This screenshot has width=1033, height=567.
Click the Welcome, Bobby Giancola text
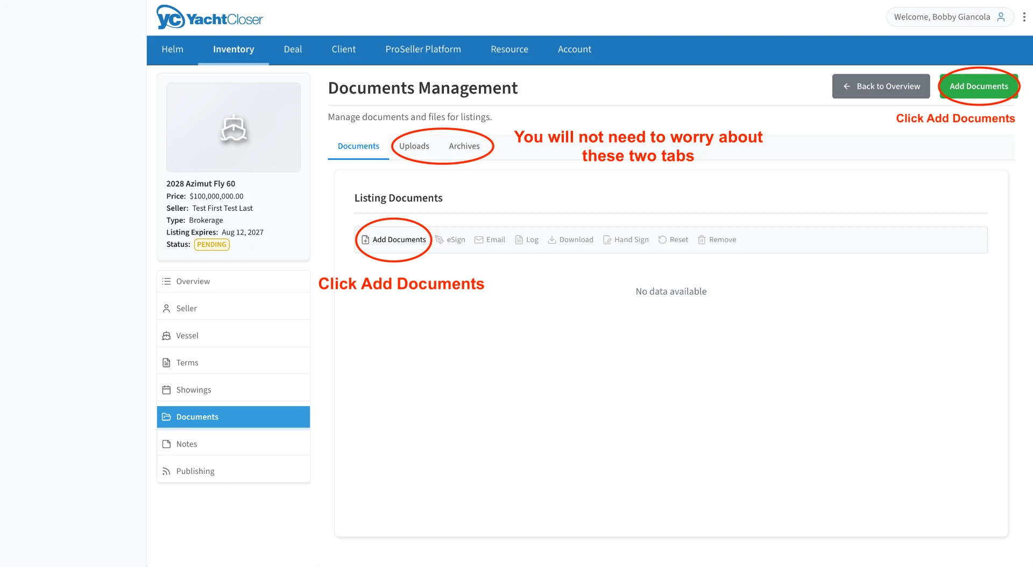942,17
